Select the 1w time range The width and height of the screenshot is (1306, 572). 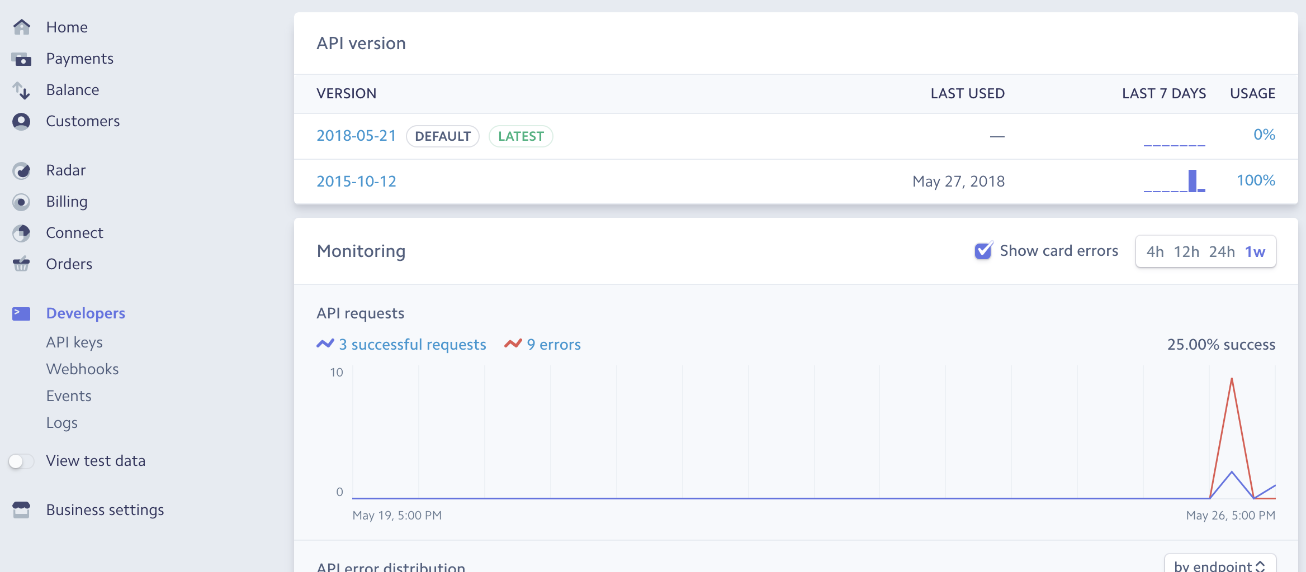tap(1255, 251)
